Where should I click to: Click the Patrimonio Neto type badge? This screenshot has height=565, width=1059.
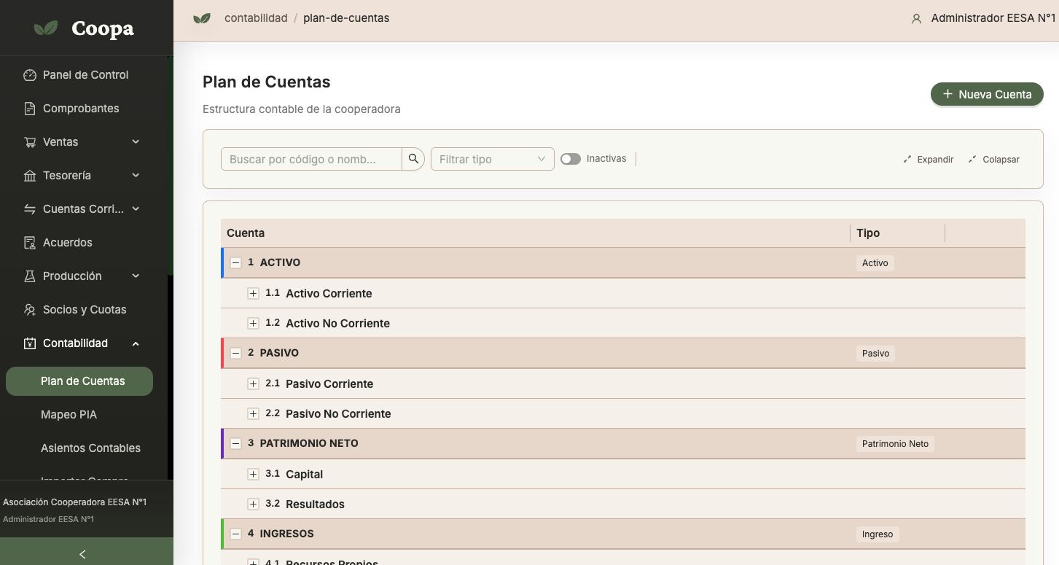[895, 444]
